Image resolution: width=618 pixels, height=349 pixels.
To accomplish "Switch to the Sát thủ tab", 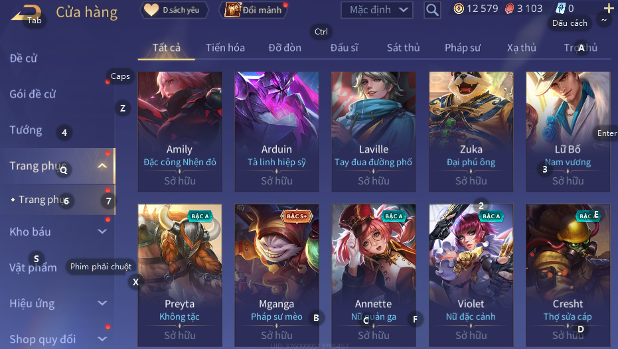I will [403, 48].
